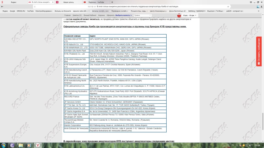Click the address bar showing kyb.dp.ua
This screenshot has height=148, width=264.
click(131, 7)
